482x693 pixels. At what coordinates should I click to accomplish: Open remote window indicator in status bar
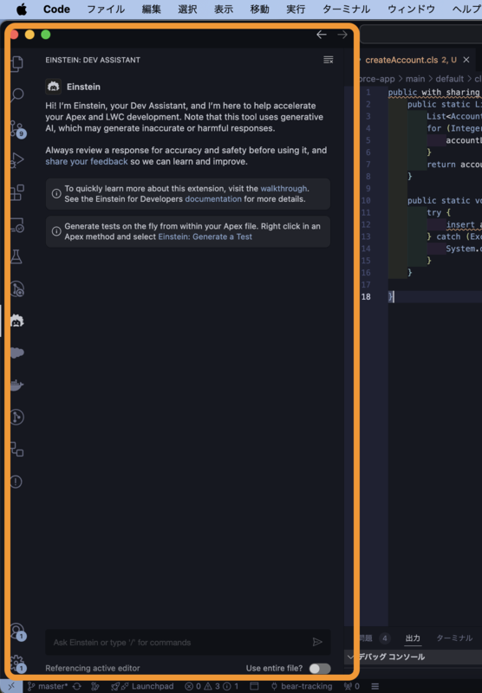tap(11, 686)
